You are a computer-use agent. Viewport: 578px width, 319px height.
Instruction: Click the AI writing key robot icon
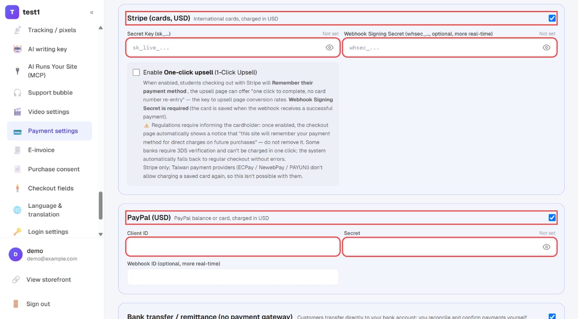click(17, 49)
